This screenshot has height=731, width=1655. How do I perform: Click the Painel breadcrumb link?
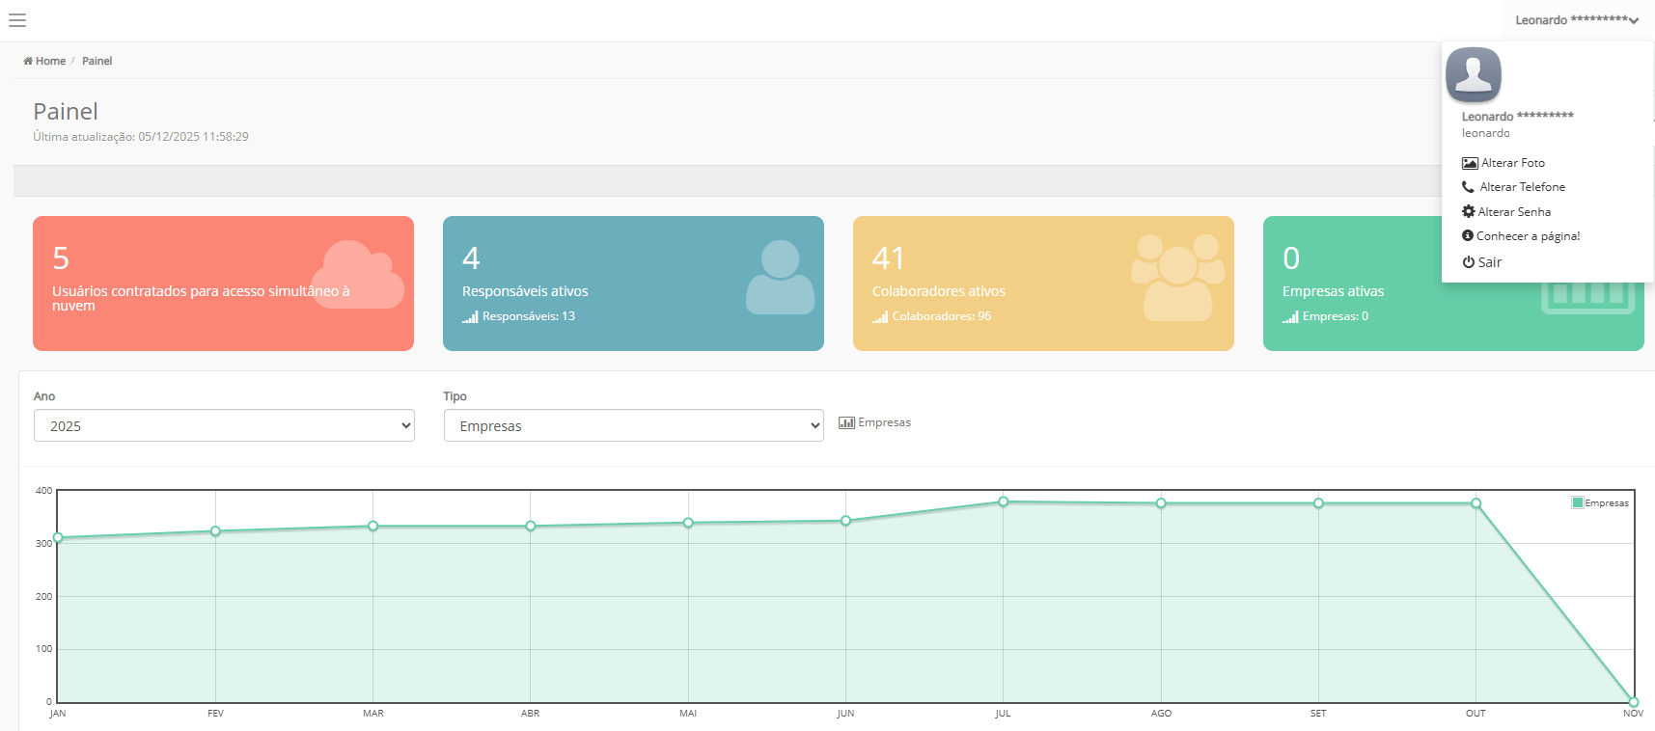click(97, 61)
